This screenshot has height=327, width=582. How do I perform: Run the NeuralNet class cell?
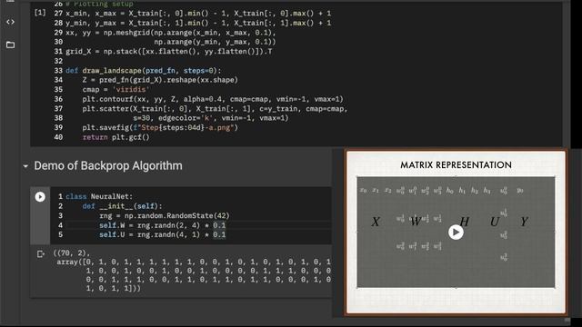[40, 196]
